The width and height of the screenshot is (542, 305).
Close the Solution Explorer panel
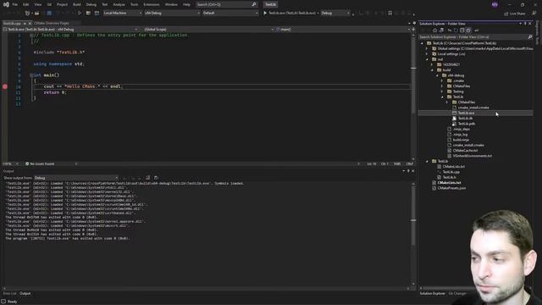click(530, 24)
